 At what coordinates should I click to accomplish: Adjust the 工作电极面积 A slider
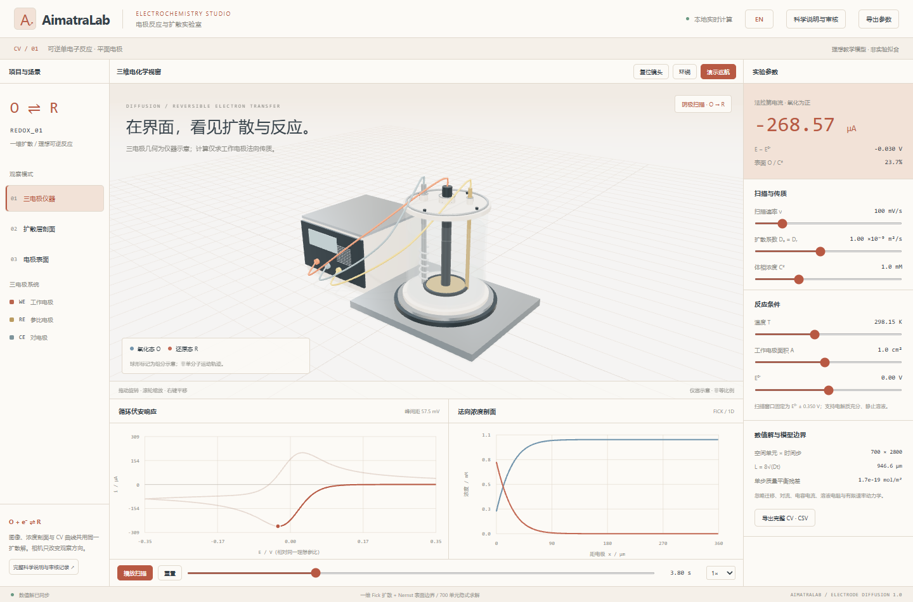[828, 362]
